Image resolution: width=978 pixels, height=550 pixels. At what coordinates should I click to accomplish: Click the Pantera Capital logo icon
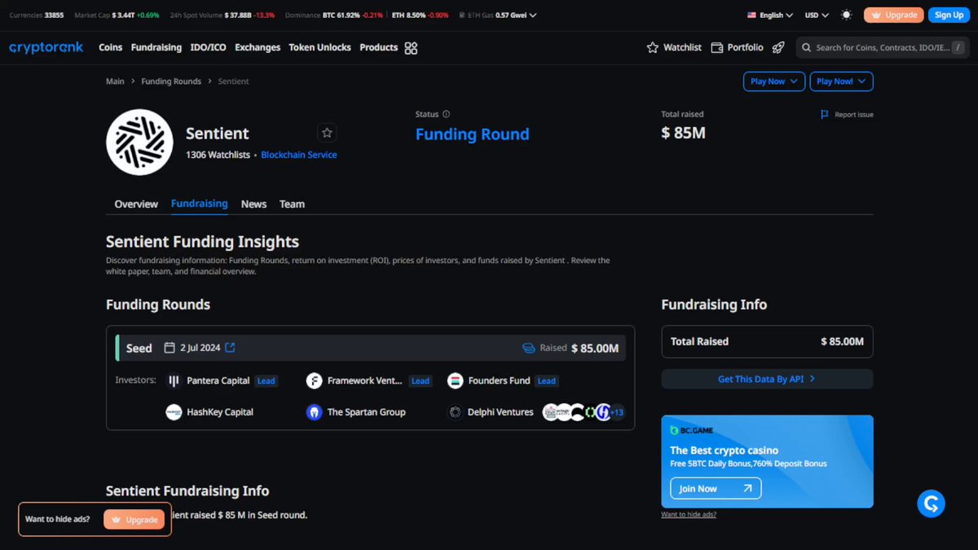(x=174, y=381)
